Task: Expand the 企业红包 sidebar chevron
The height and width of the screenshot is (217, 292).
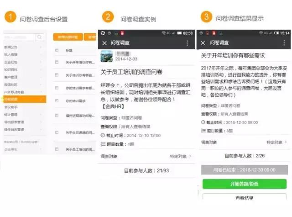Action: [x=41, y=62]
